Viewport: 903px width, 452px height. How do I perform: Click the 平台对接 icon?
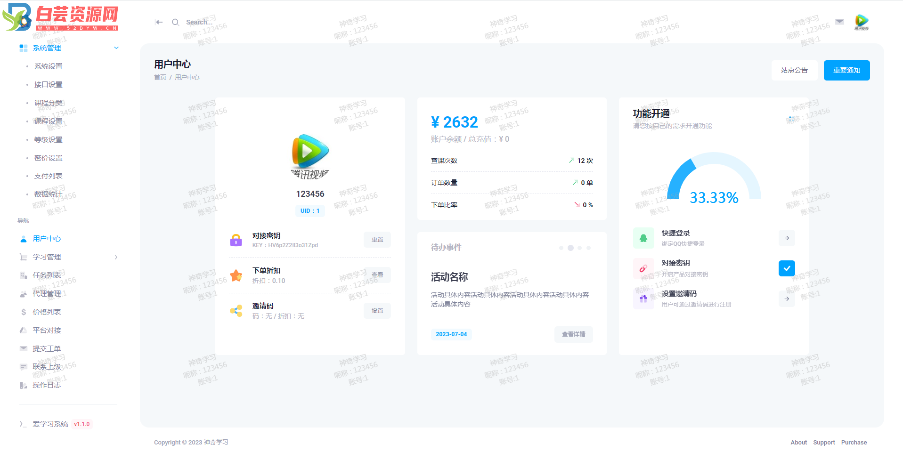click(24, 331)
